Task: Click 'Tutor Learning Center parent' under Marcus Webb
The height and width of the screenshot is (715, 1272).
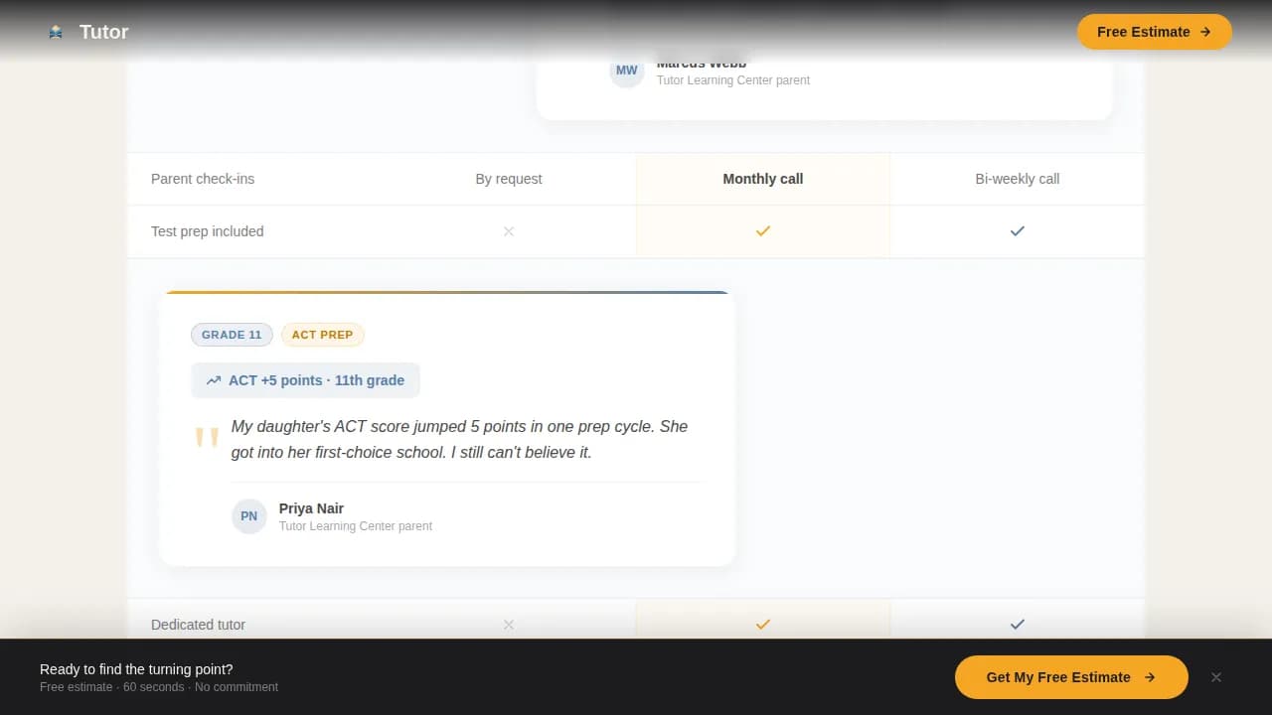Action: tap(733, 80)
